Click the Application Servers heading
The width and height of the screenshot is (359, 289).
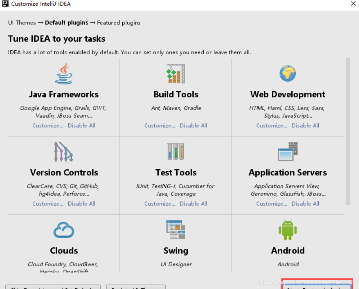point(287,173)
